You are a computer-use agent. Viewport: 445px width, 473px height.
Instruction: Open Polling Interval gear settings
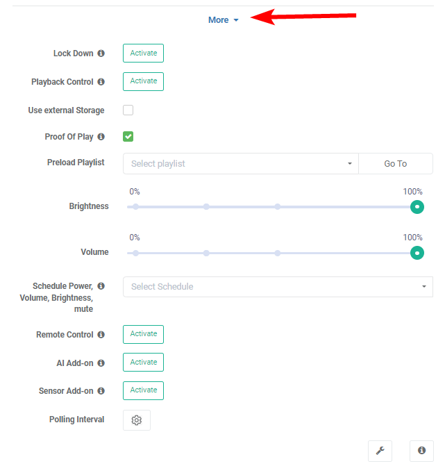(137, 420)
